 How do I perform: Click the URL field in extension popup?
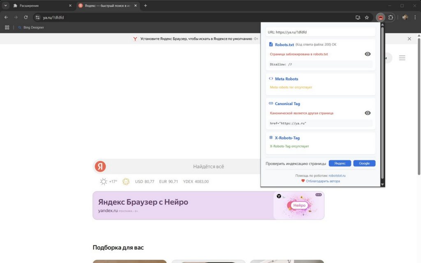click(320, 32)
